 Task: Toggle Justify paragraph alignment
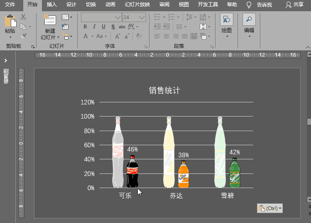pos(185,36)
